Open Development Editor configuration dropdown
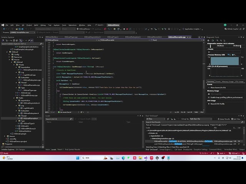Viewport: 246px width, 184px height. 48,29
